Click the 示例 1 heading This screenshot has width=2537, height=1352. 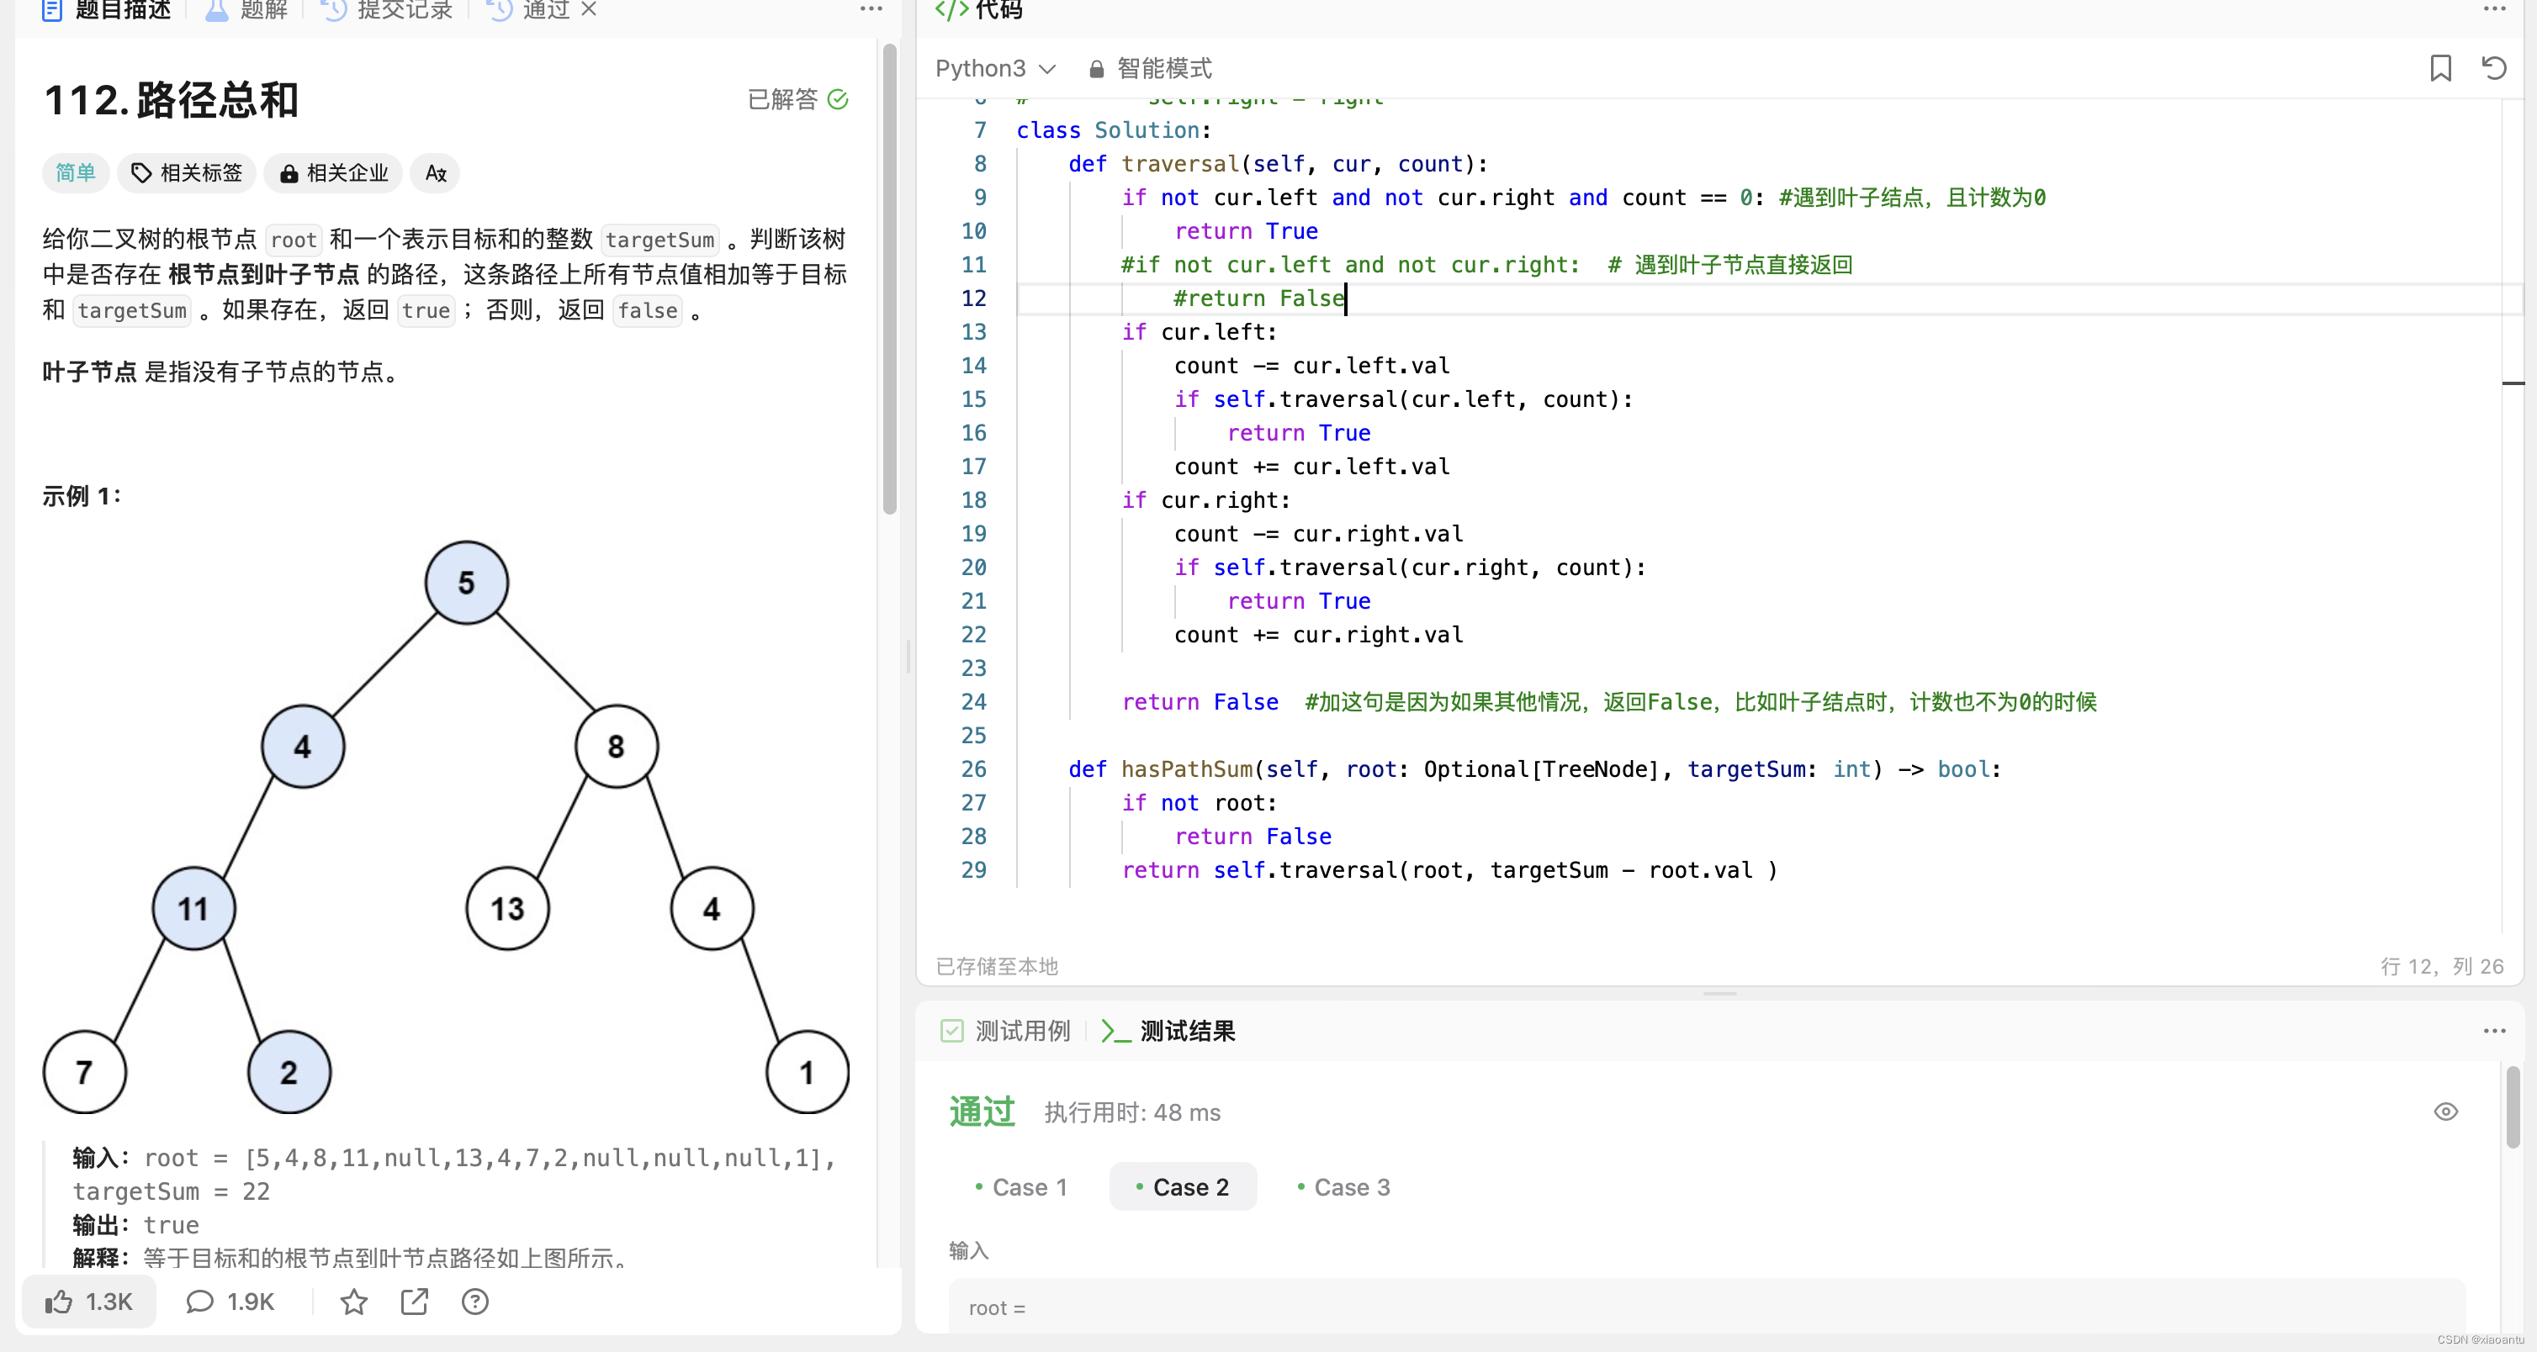[81, 496]
